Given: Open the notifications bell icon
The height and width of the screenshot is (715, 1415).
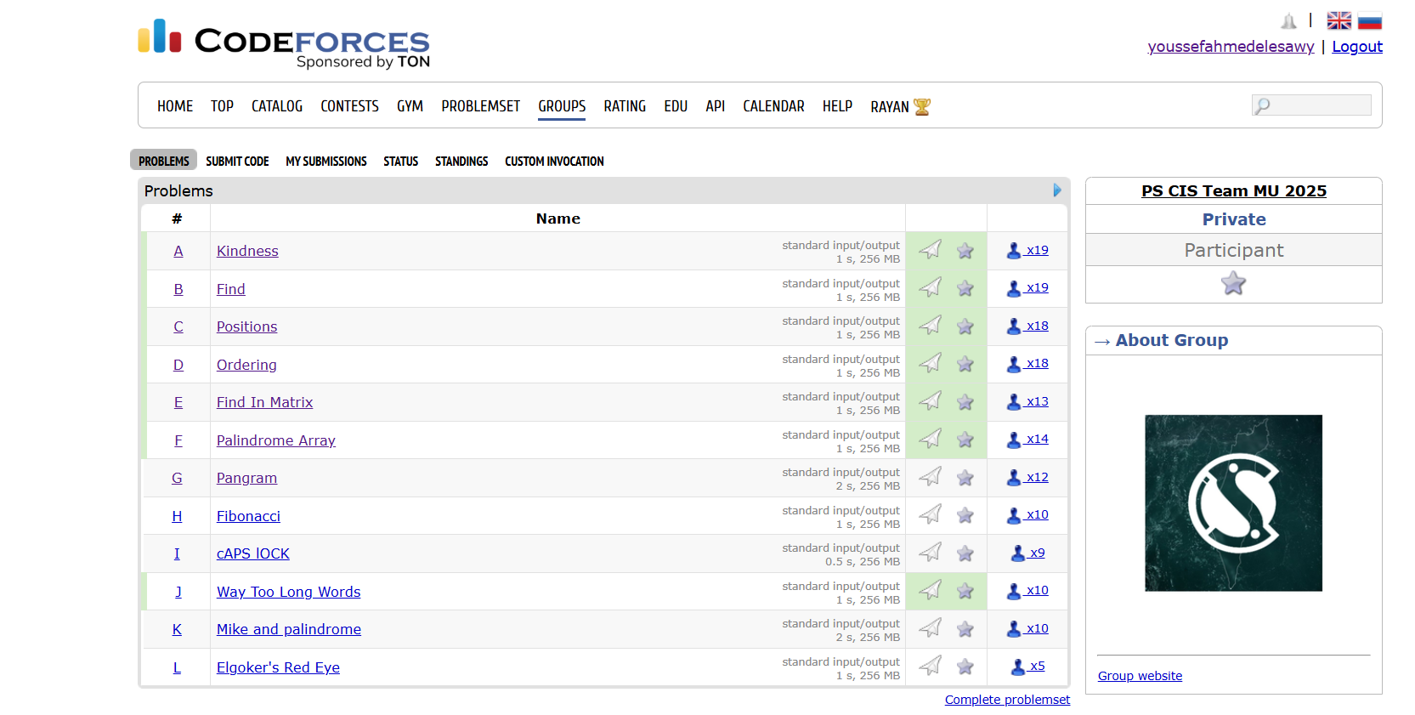Looking at the screenshot, I should coord(1289,21).
